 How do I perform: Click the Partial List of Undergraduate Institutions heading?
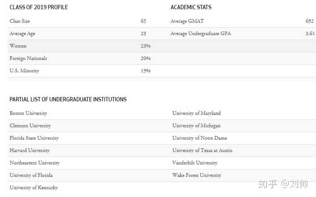[x=68, y=99]
